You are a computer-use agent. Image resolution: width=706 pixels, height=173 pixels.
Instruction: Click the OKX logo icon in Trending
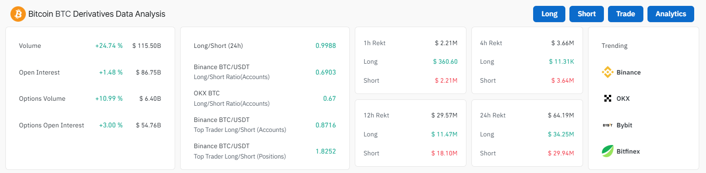(x=608, y=98)
